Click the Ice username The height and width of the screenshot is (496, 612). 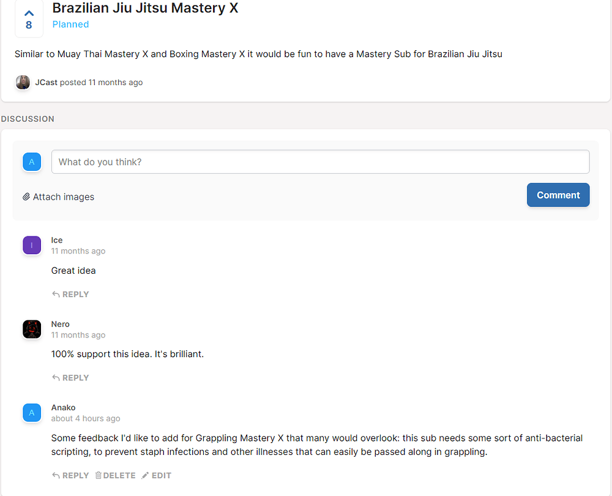(x=56, y=240)
